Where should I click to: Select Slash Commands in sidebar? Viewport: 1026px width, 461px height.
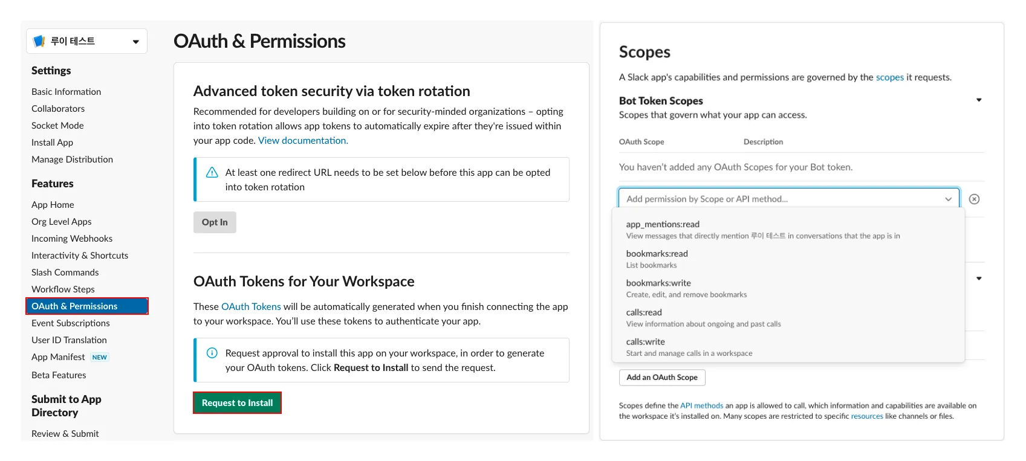[65, 272]
